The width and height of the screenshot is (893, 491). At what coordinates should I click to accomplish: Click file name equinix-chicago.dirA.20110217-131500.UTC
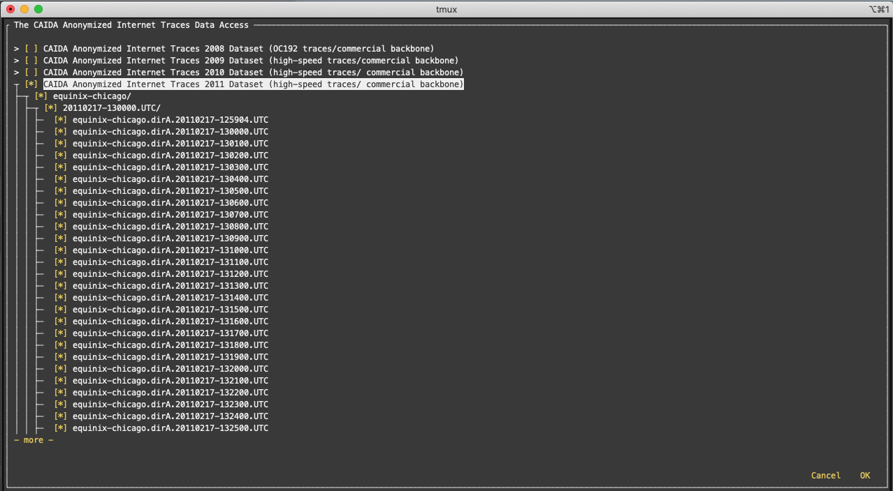coord(170,310)
